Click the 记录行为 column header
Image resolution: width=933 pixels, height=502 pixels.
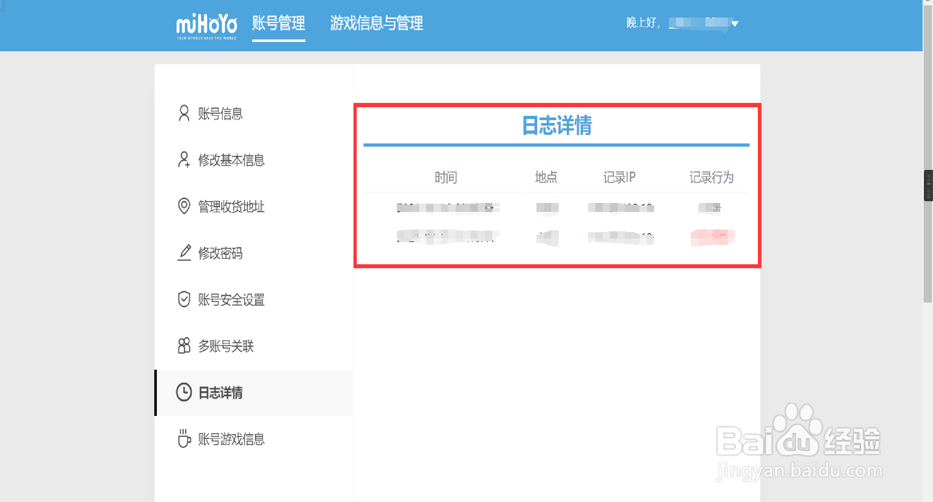[x=711, y=177]
